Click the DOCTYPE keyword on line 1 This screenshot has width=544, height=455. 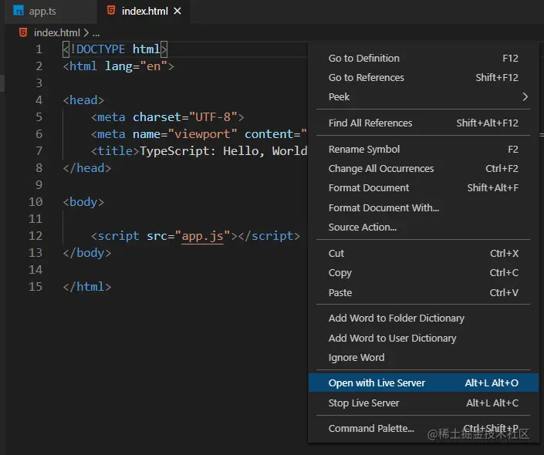pyautogui.click(x=100, y=49)
